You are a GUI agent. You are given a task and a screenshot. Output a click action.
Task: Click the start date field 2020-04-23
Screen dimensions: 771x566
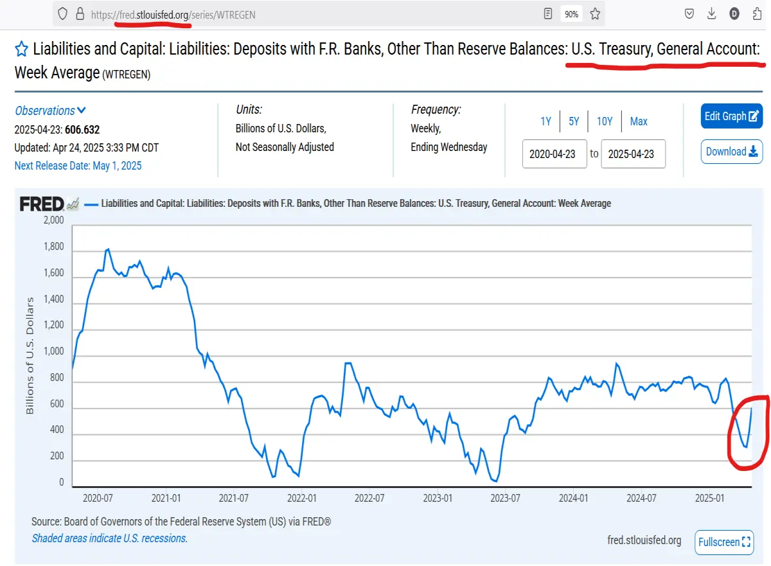click(x=554, y=154)
